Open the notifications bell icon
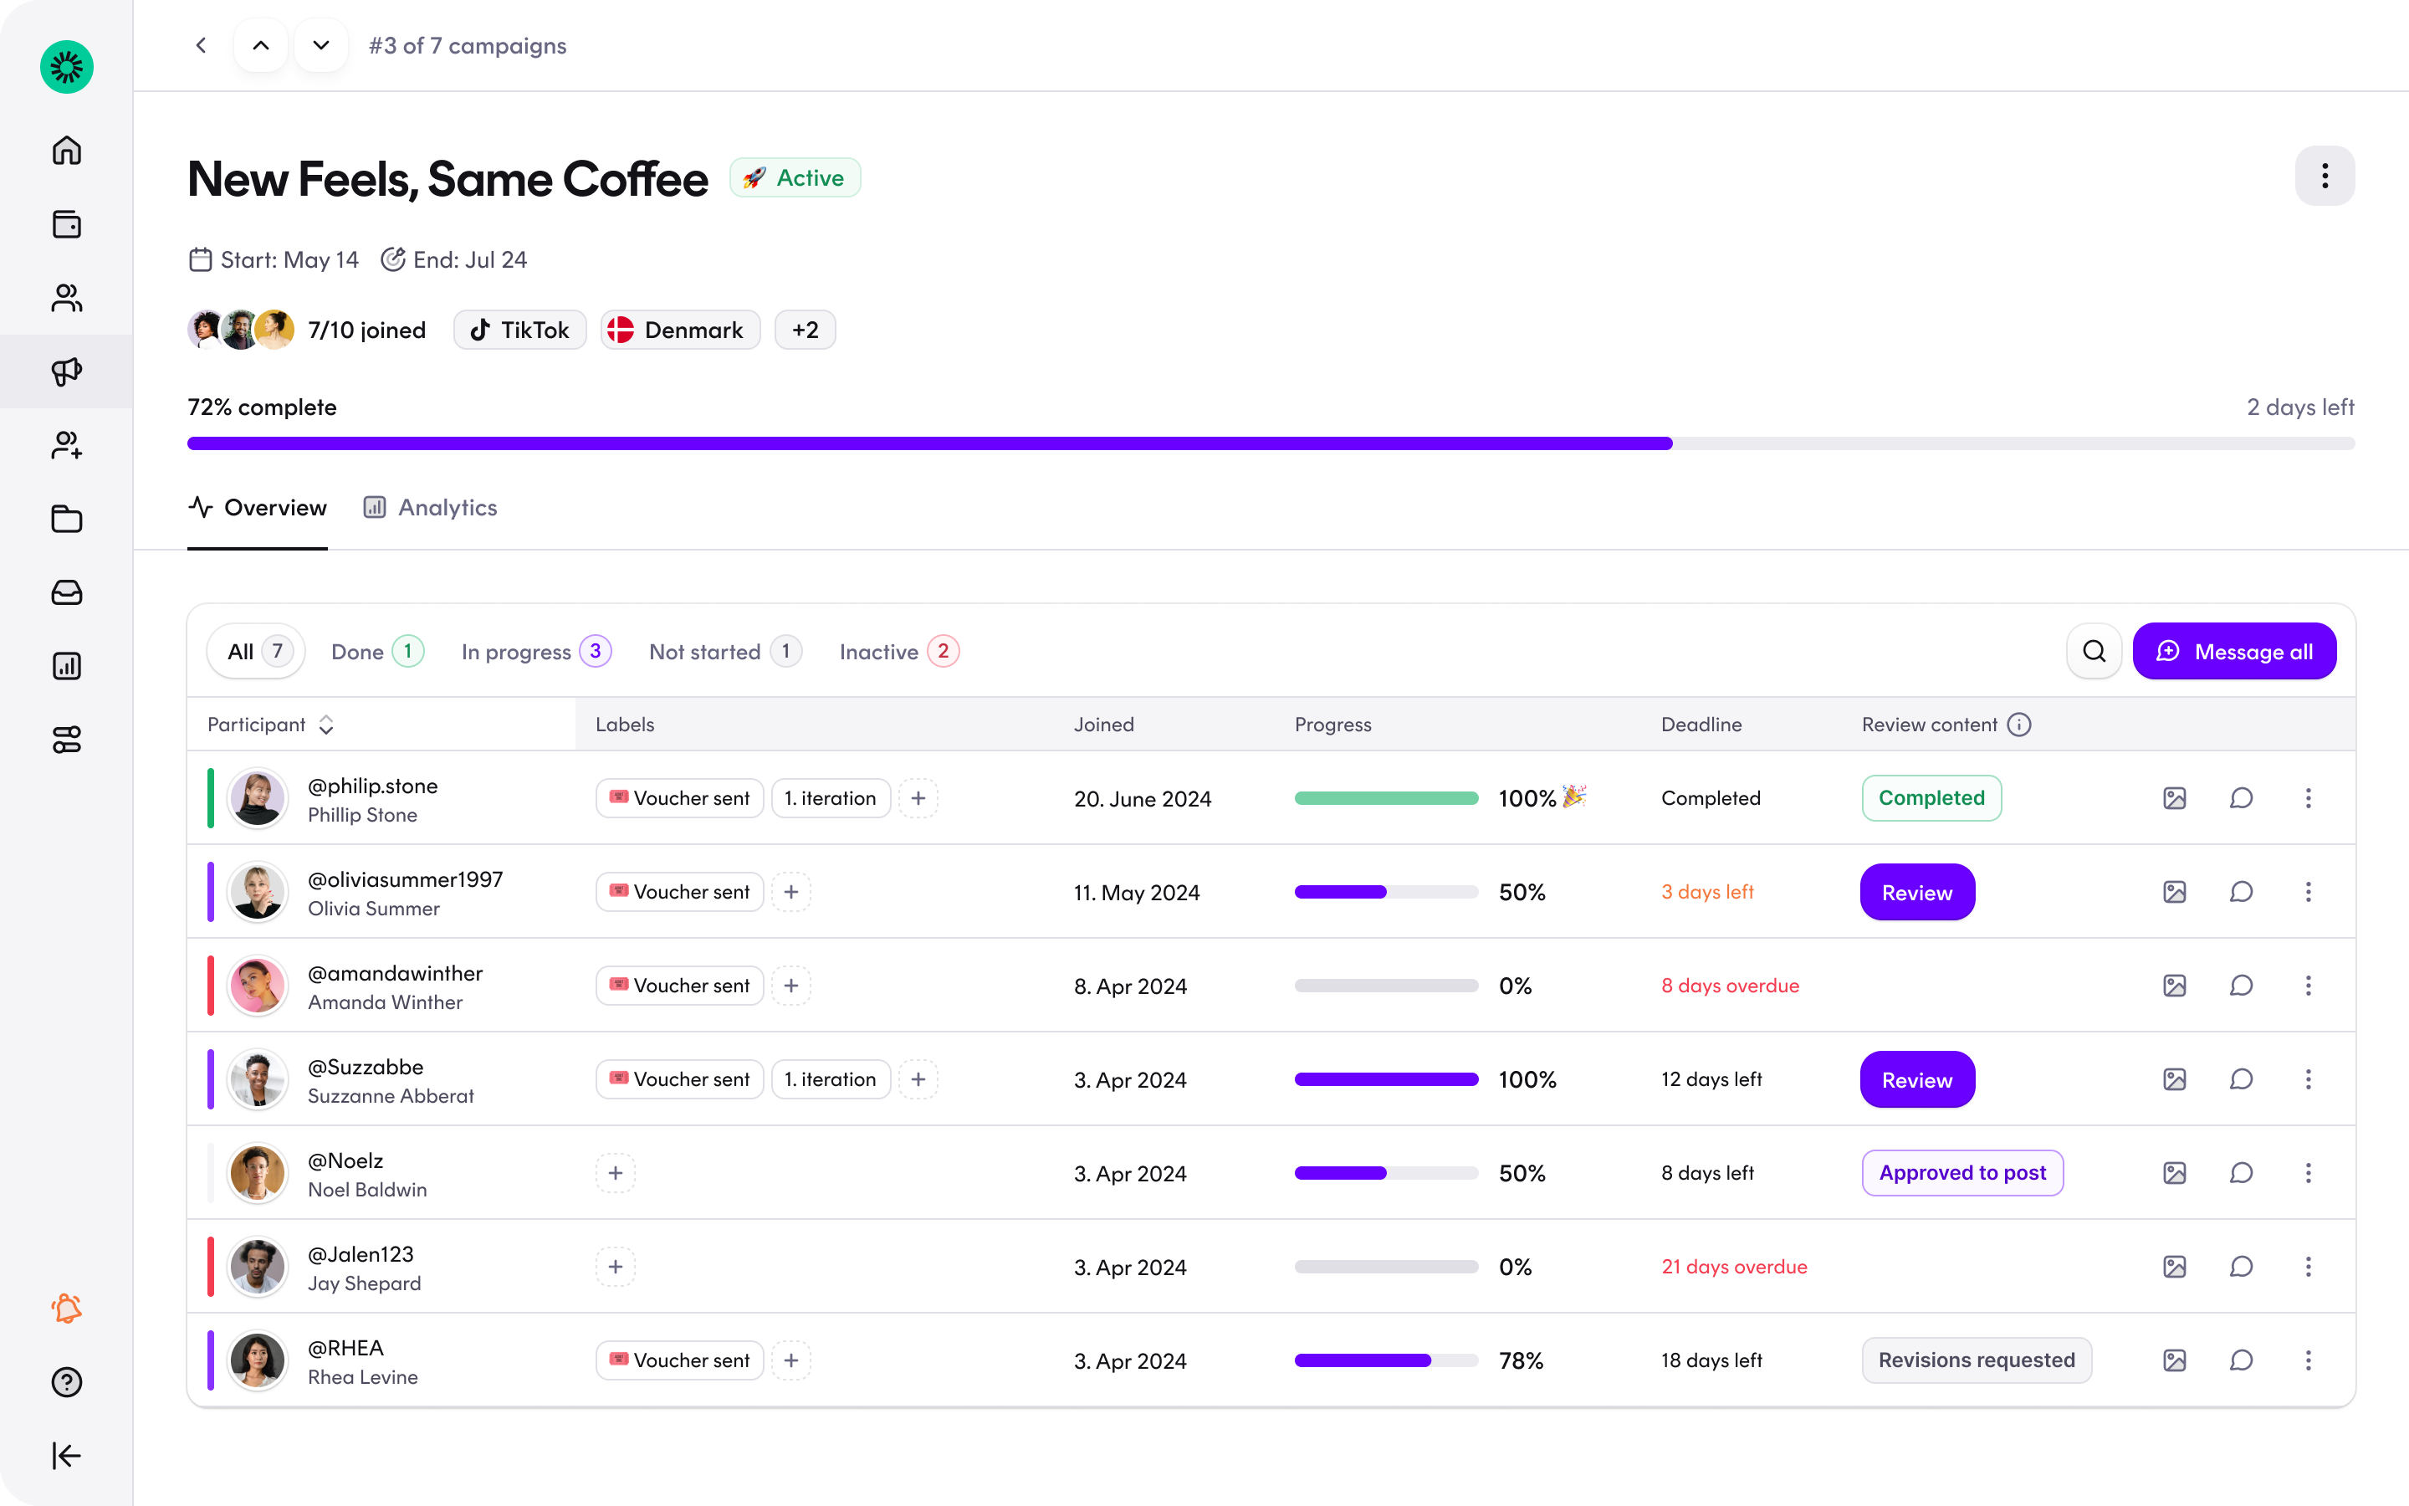2409x1506 pixels. (x=67, y=1308)
